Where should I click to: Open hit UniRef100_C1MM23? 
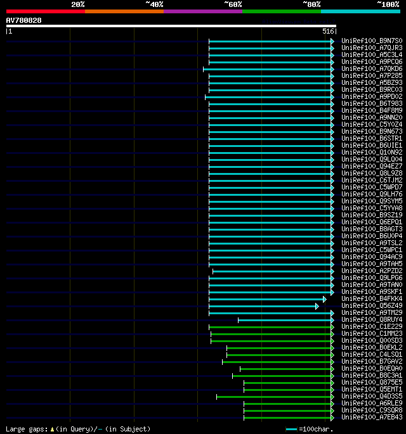(x=372, y=333)
